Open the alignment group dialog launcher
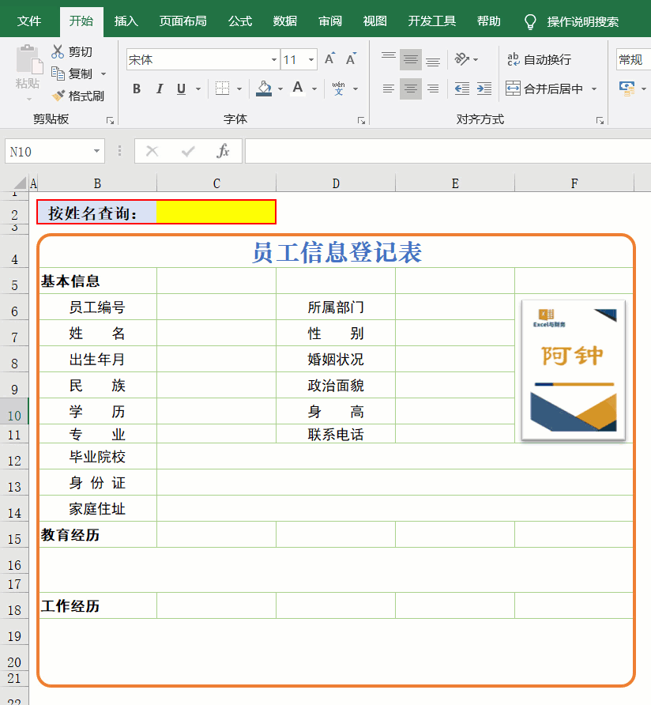Screen dimensions: 651x705 pyautogui.click(x=600, y=120)
